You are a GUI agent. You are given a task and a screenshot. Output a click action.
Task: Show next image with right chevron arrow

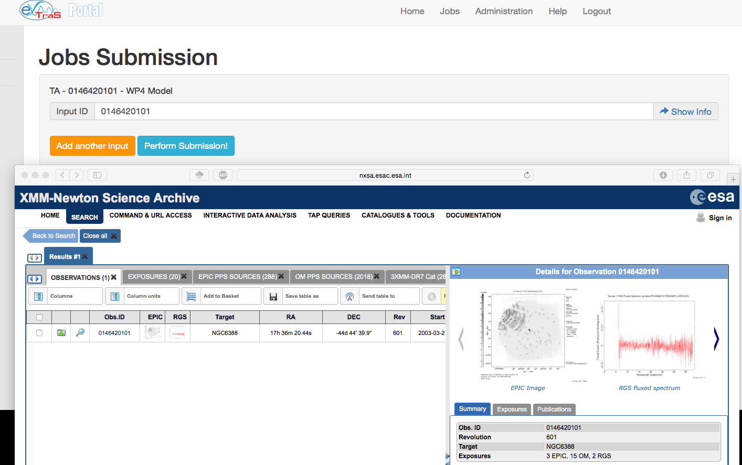click(716, 339)
